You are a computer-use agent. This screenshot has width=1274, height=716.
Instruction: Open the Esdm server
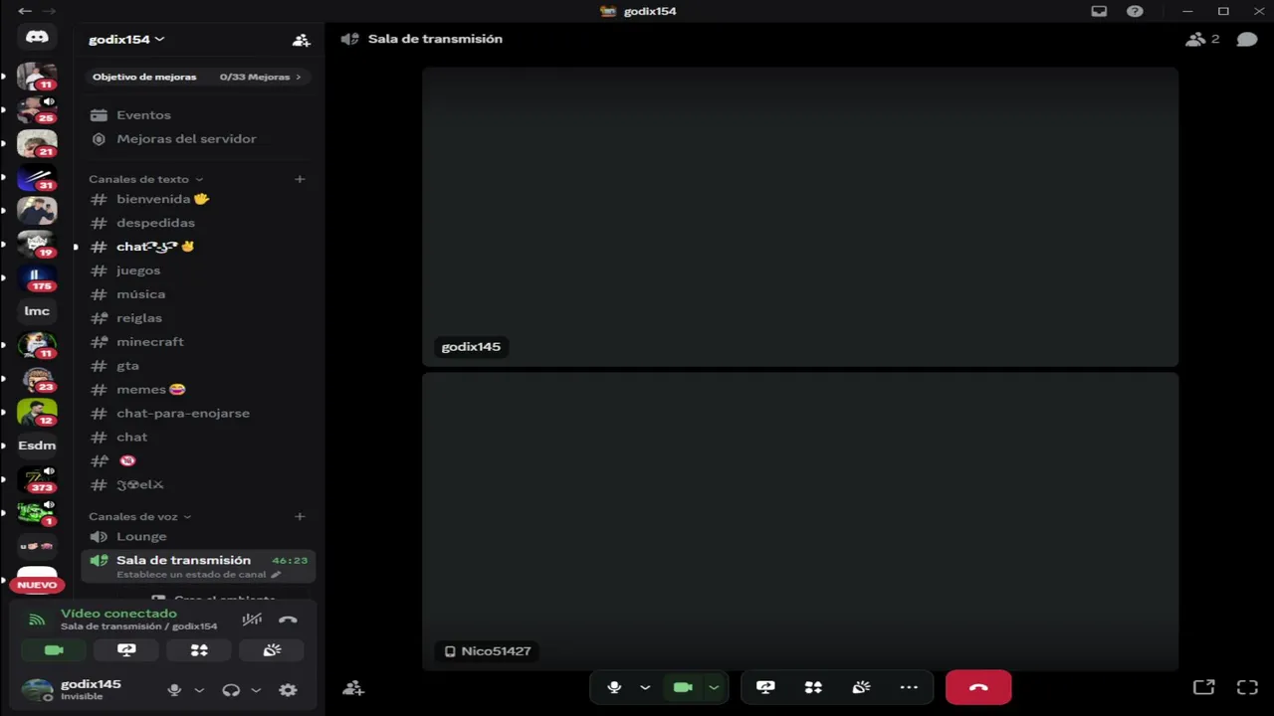pos(37,446)
